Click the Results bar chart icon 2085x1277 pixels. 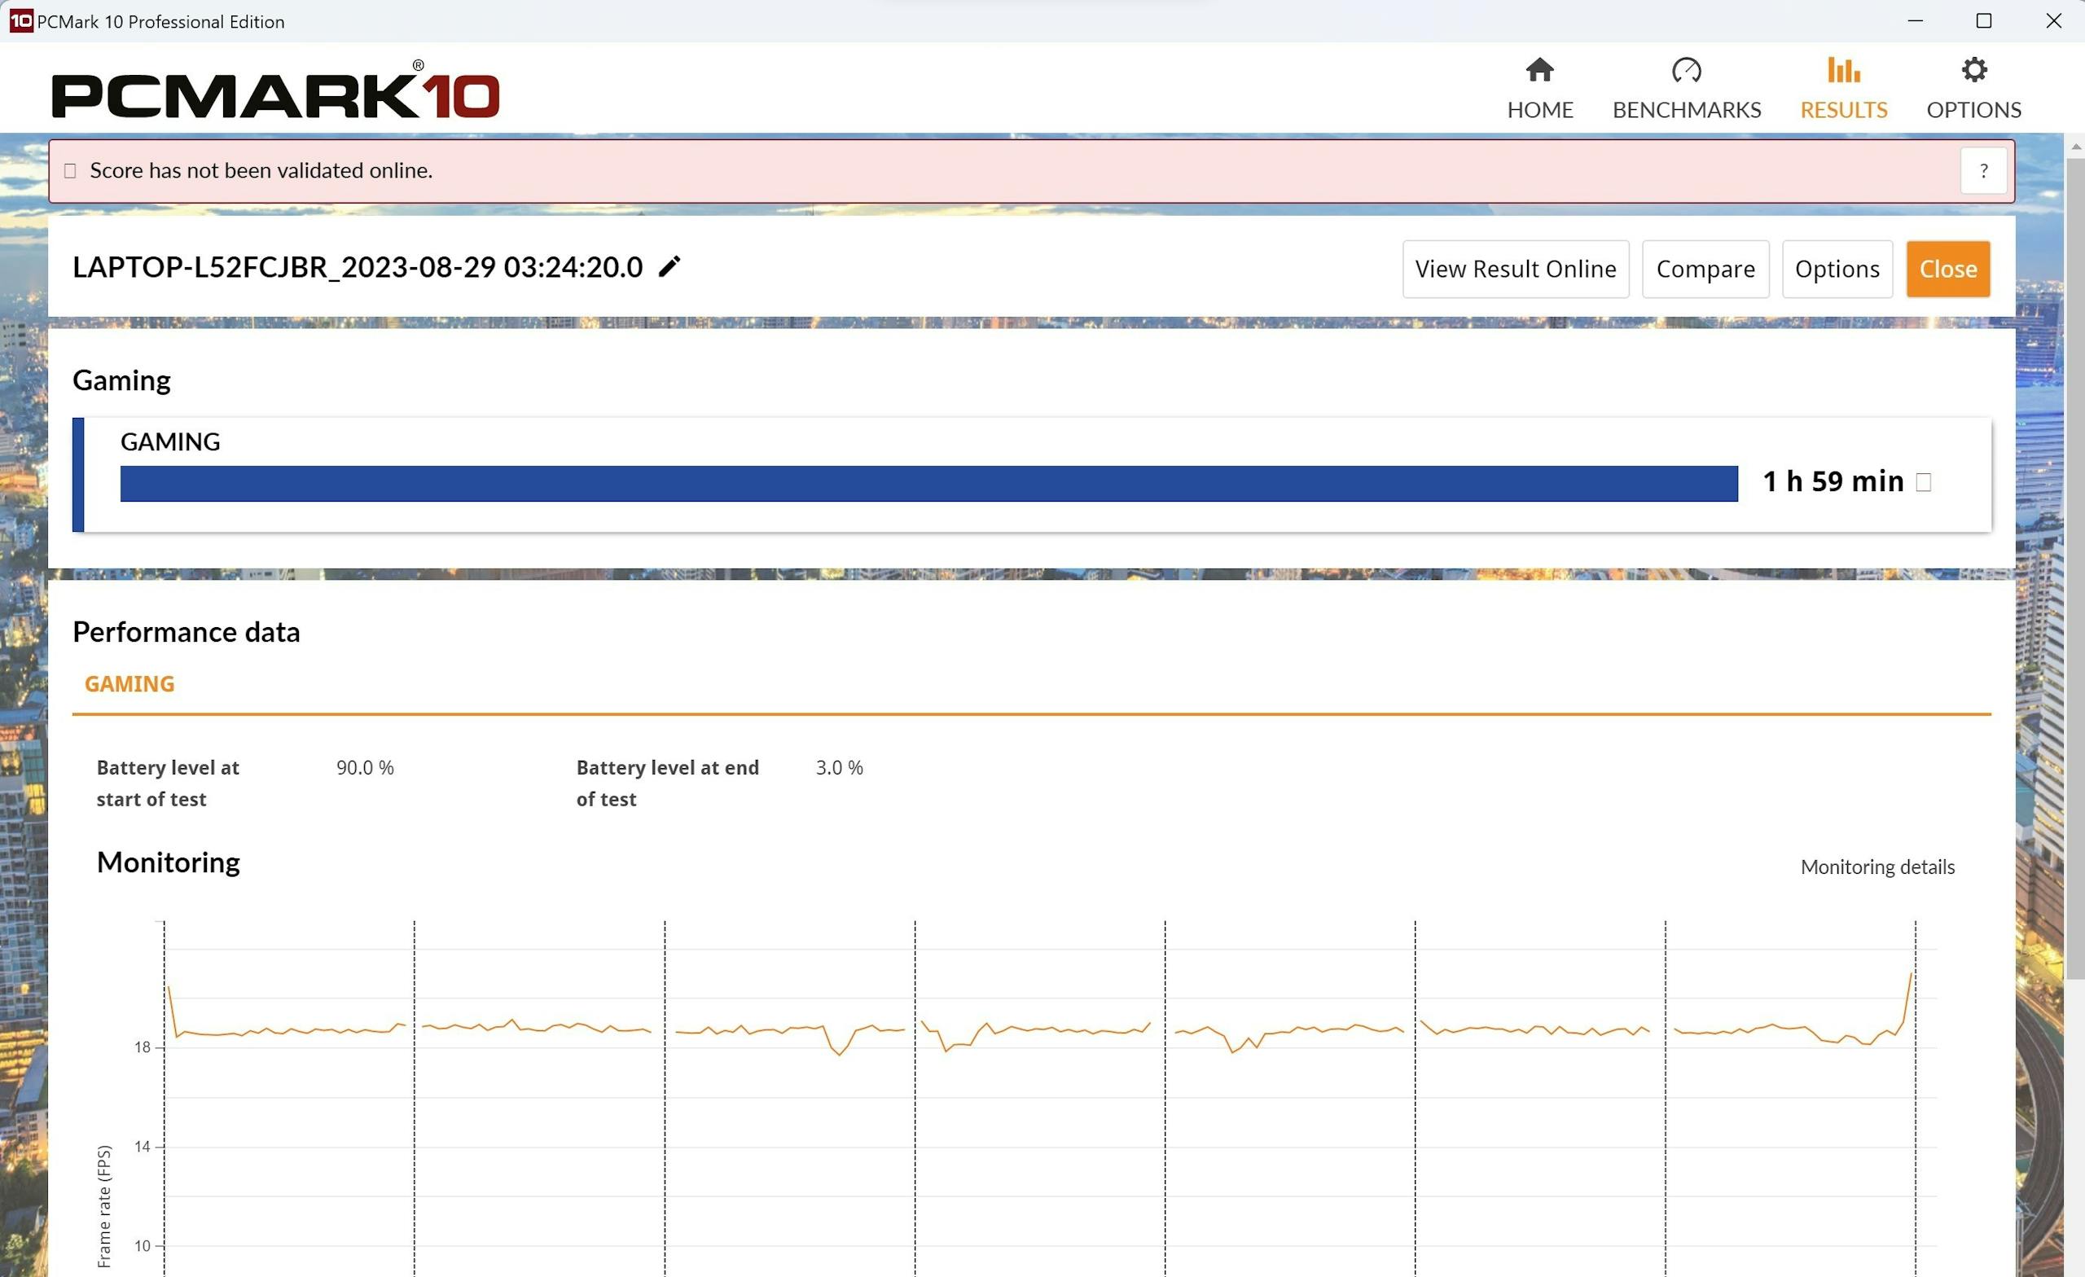(1843, 70)
